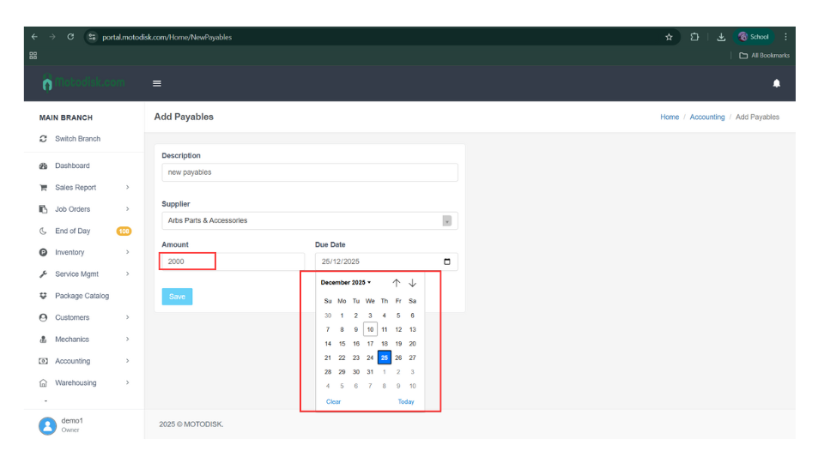824x463 pixels.
Task: Click the Switch Branch refresh icon
Action: [43, 139]
